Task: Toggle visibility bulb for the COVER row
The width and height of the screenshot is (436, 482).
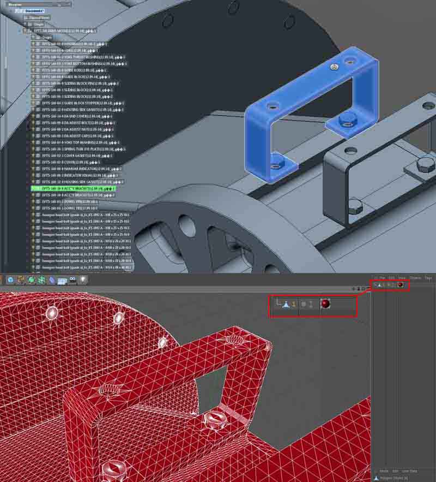Action: click(33, 162)
